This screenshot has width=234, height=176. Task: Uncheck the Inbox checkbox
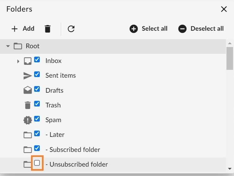37,60
